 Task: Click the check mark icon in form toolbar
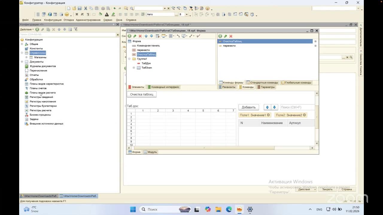point(198,36)
